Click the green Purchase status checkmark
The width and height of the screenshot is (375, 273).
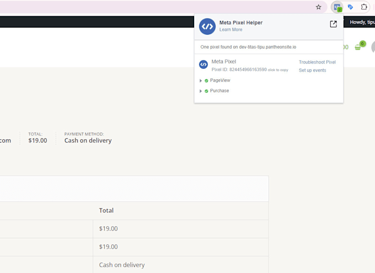(x=206, y=91)
